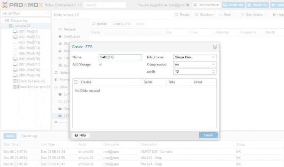Image resolution: width=284 pixels, height=167 pixels.
Task: Check the select-all Device checkbox
Action: 76,82
